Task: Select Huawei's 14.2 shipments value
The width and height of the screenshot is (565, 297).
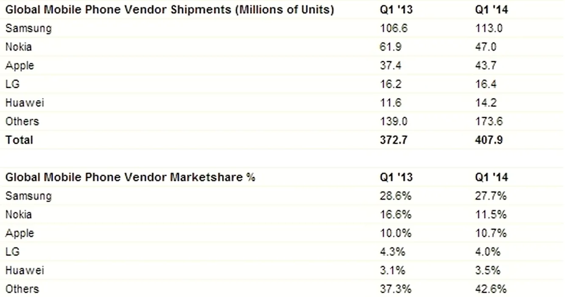Action: coord(486,103)
